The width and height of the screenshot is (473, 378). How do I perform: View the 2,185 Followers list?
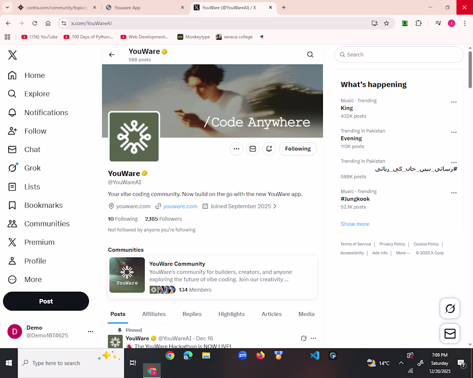163,219
